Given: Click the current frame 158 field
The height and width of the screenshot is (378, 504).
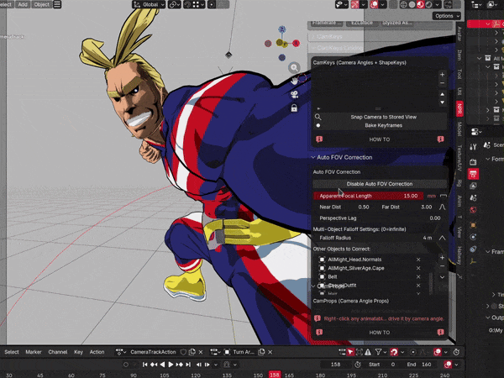Looking at the screenshot, I should [335, 365].
